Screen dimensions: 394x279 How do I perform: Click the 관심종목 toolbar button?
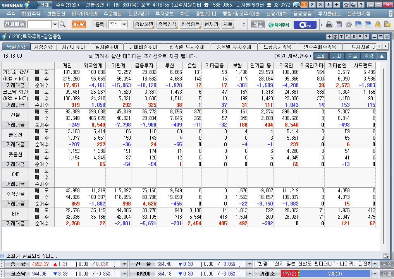[x=191, y=24]
